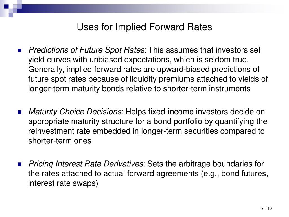Click the light purple square in the corner decoration
The image size is (289, 217).
[x=11, y=15]
